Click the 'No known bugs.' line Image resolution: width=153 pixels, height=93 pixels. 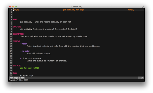click(x=27, y=75)
